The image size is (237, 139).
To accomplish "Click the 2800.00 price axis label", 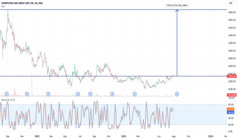I will [x=232, y=58].
